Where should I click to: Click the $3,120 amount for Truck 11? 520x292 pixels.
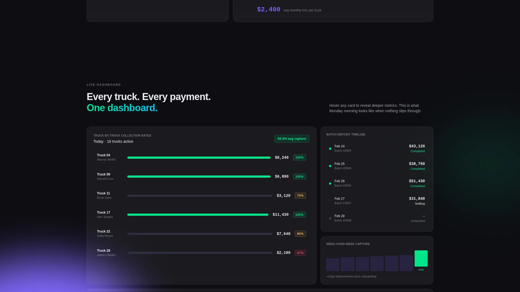[284, 196]
